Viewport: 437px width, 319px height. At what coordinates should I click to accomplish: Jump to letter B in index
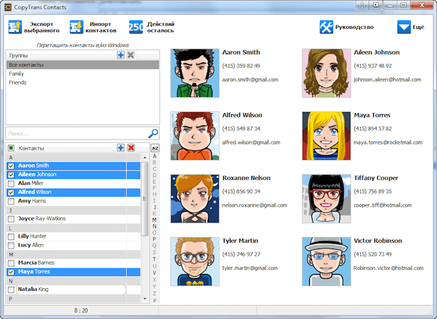tap(155, 163)
